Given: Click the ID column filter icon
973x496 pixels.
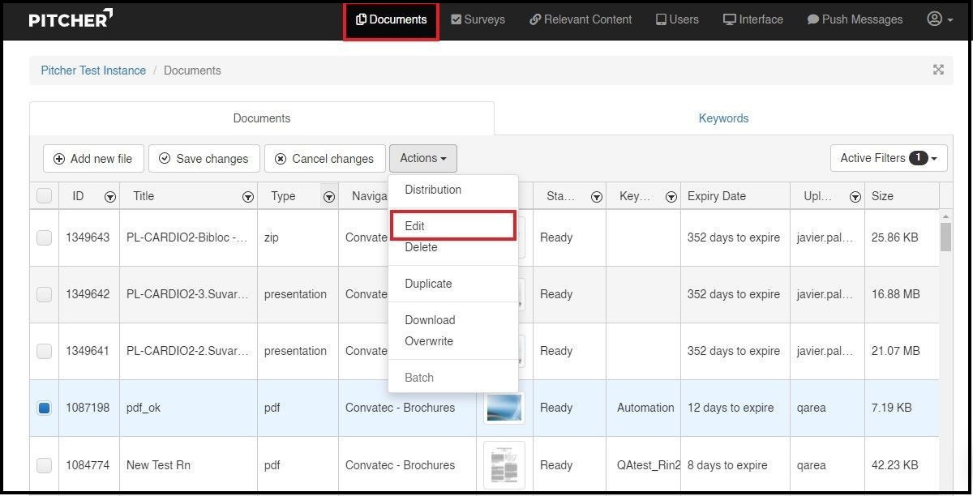Looking at the screenshot, I should coord(110,197).
